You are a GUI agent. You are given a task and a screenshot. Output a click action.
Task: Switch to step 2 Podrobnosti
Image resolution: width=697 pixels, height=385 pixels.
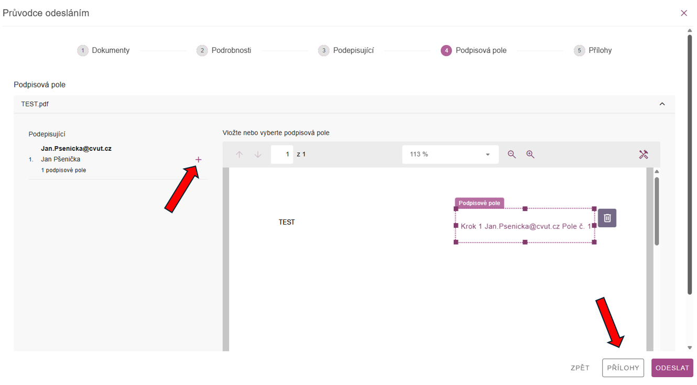[224, 51]
